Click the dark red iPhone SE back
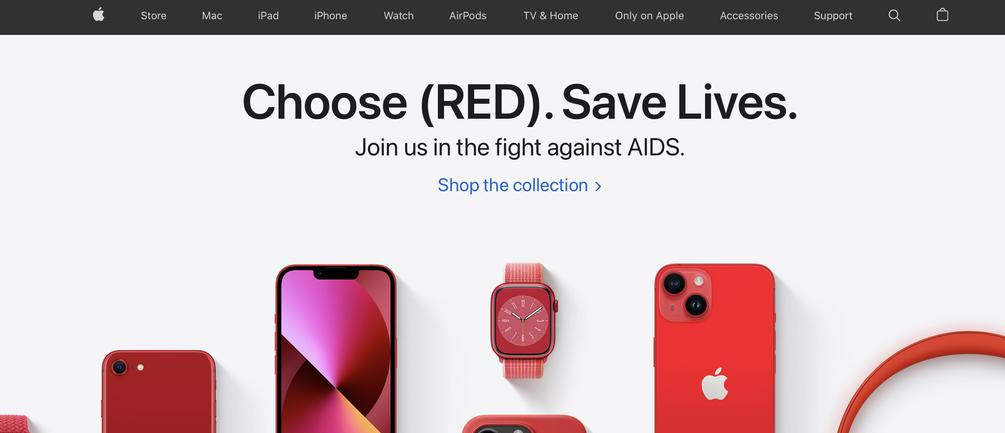 (159, 392)
